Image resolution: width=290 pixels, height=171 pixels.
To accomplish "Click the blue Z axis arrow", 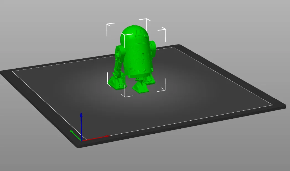I will coord(81,126).
